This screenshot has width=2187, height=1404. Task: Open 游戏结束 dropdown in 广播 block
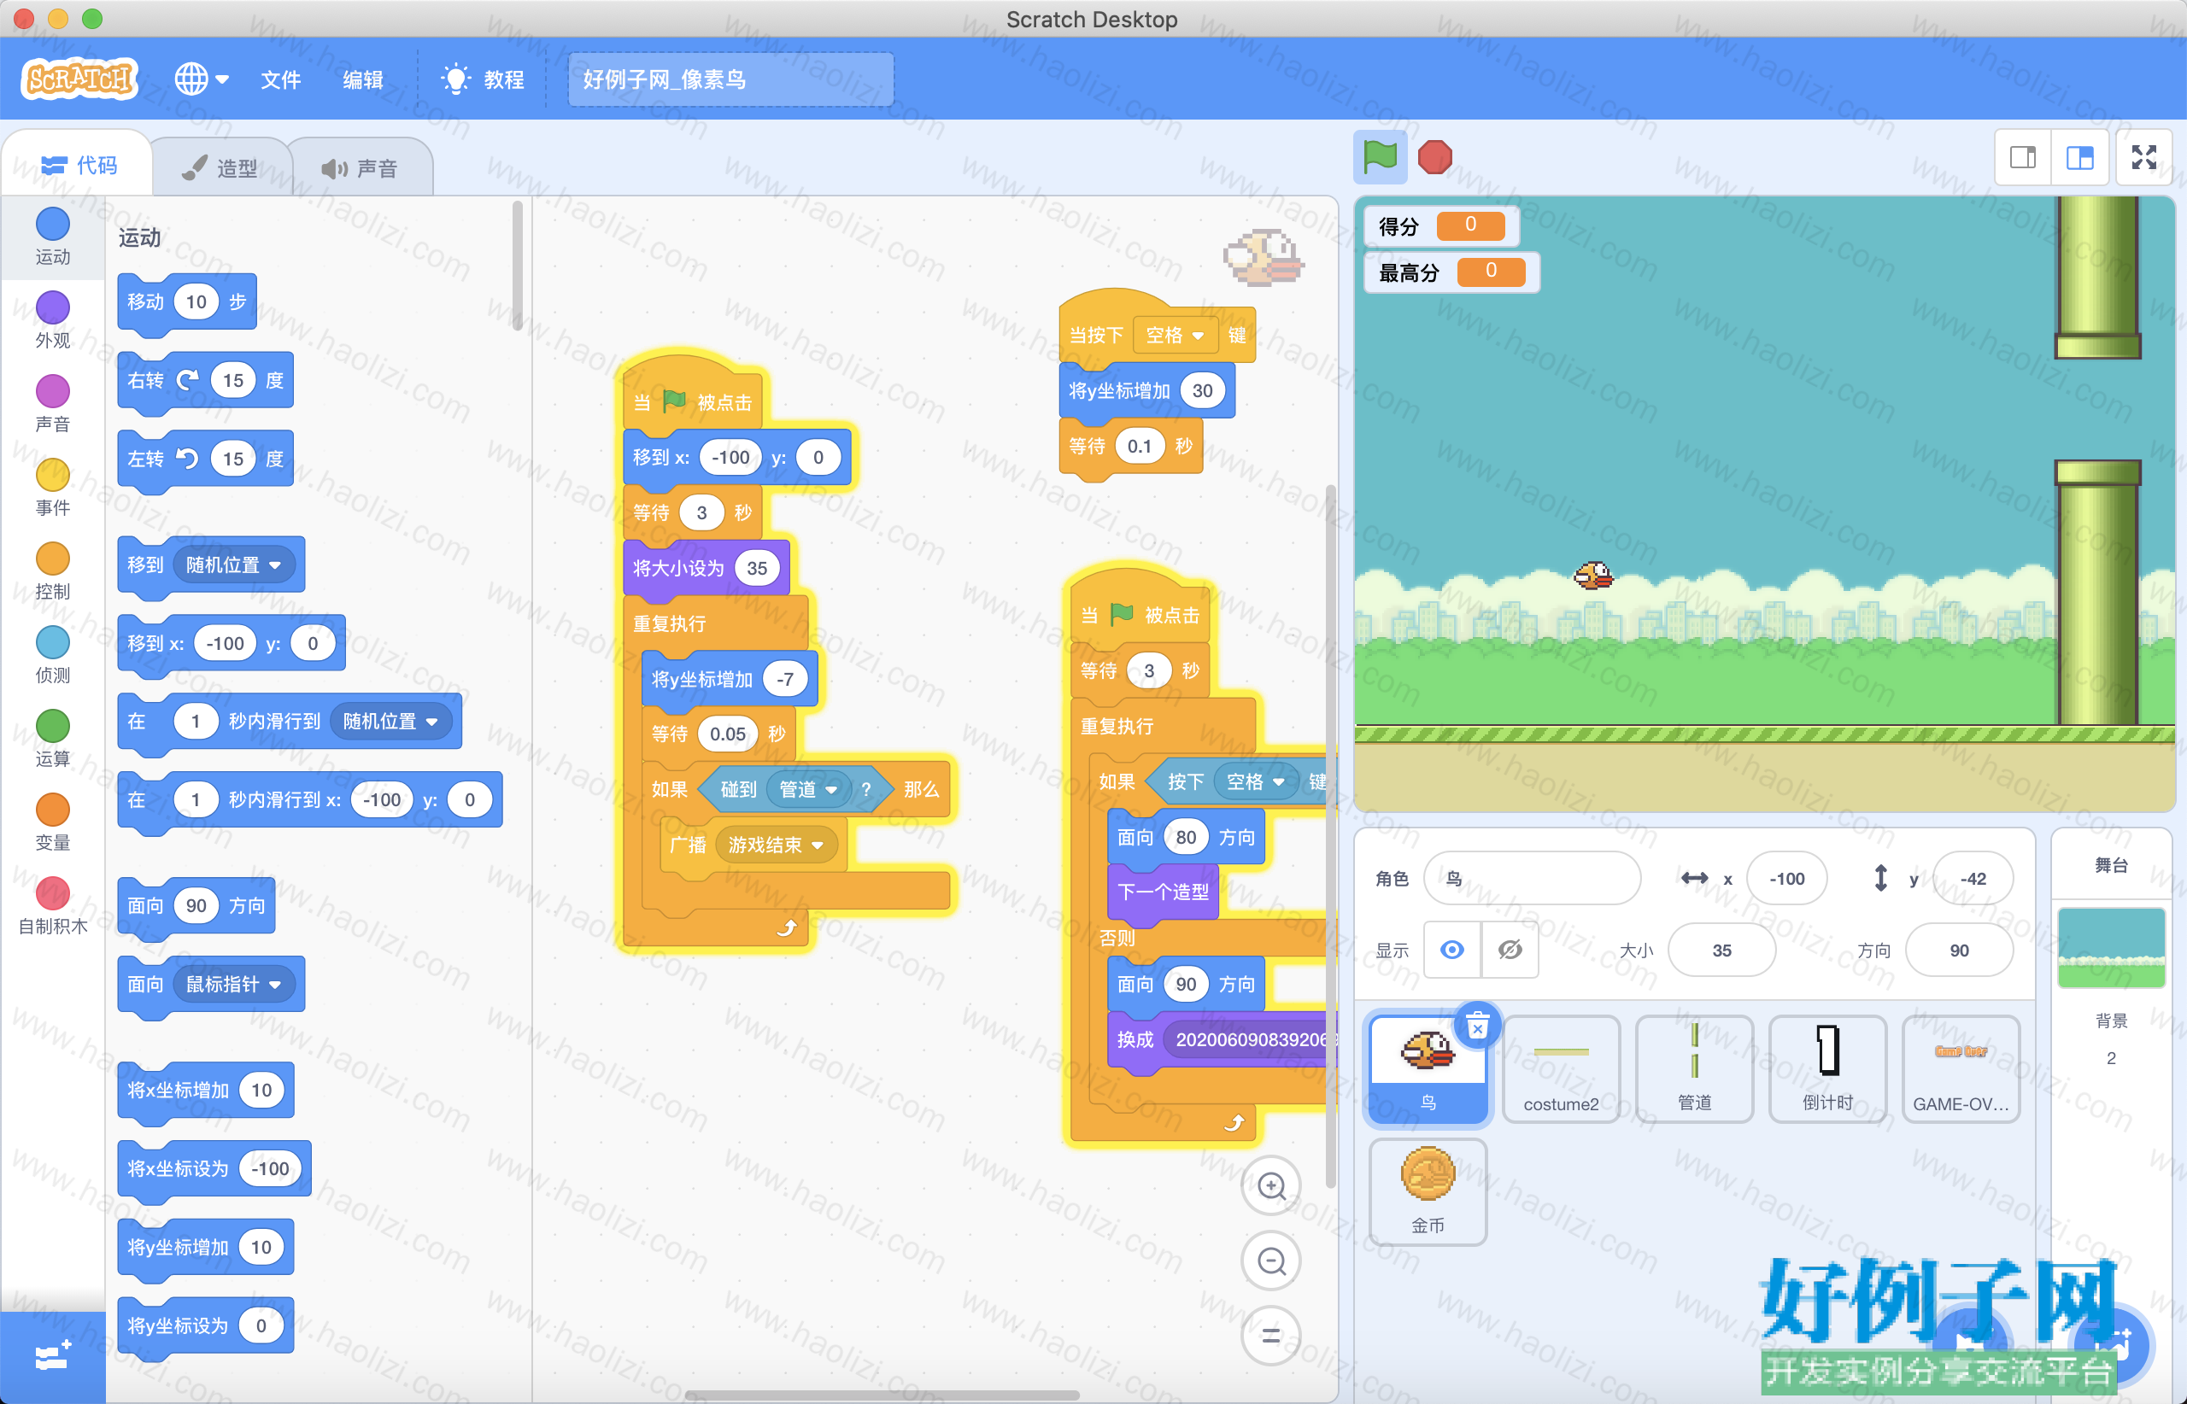pos(776,845)
